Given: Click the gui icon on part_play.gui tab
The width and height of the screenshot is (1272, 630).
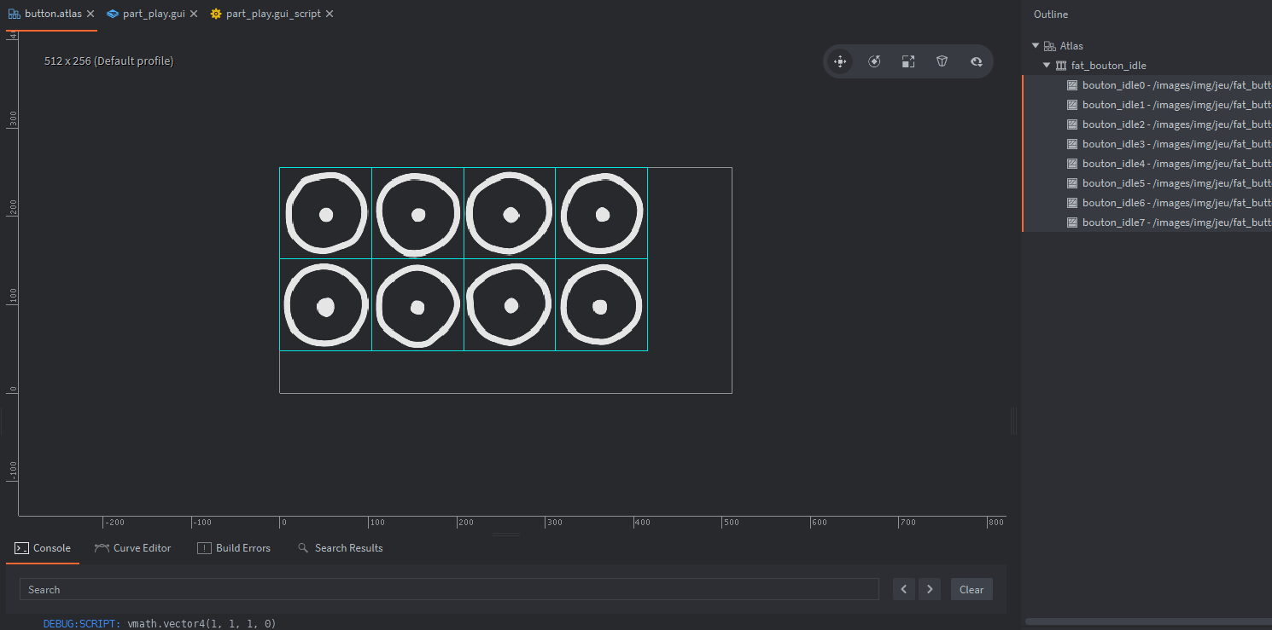Looking at the screenshot, I should pyautogui.click(x=113, y=14).
